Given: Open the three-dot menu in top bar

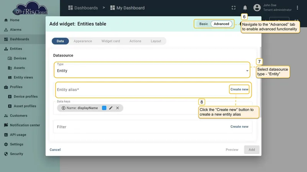Looking at the screenshot, I should [297, 8].
